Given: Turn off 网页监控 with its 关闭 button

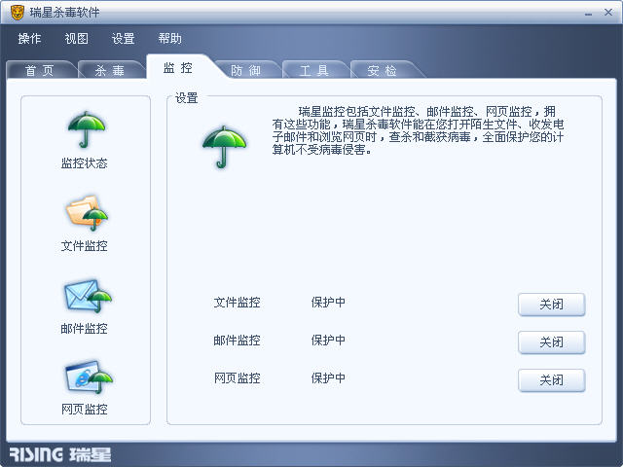Looking at the screenshot, I should coord(552,380).
